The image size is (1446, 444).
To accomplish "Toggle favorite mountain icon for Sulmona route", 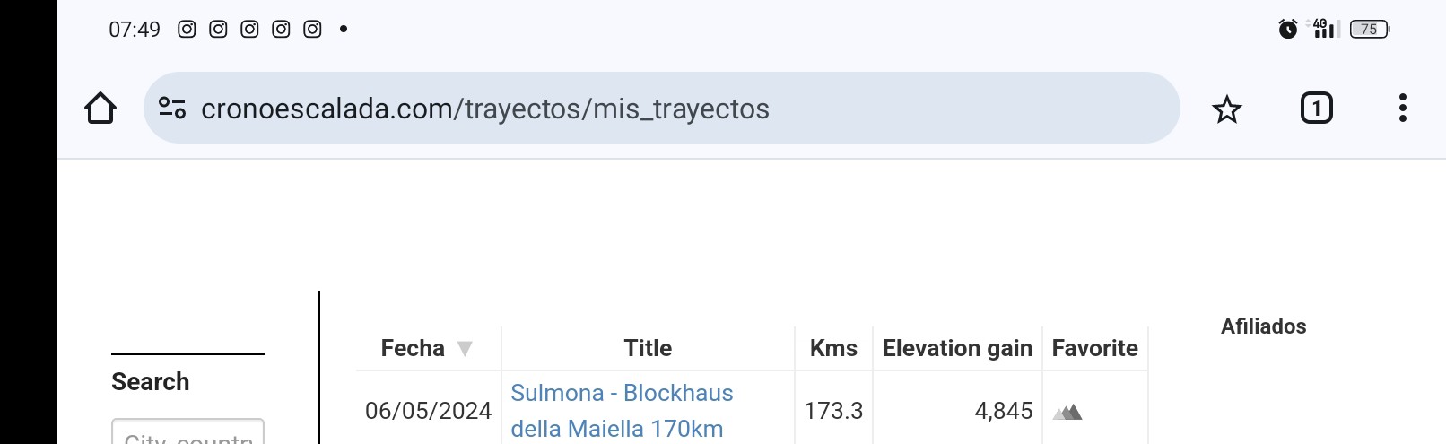I will 1067,412.
